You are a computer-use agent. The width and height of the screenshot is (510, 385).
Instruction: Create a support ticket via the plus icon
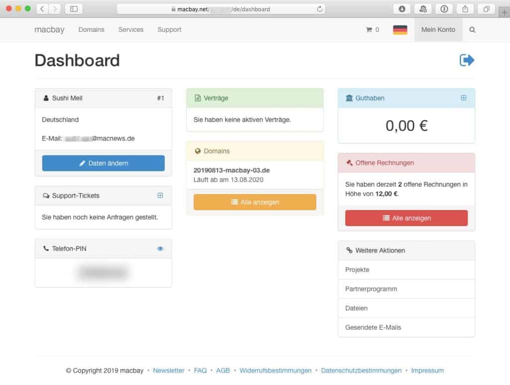(x=160, y=195)
